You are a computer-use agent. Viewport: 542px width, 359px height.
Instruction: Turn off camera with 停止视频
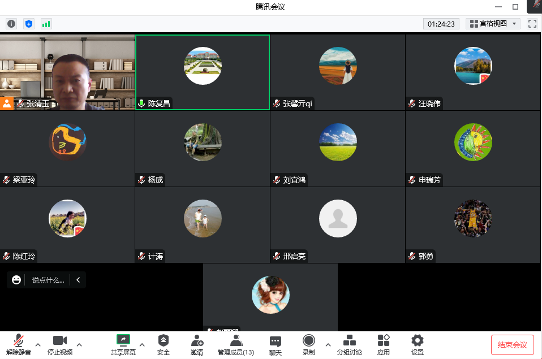(x=59, y=344)
